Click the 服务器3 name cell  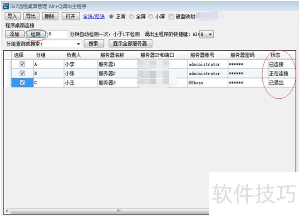pyautogui.click(x=118, y=82)
